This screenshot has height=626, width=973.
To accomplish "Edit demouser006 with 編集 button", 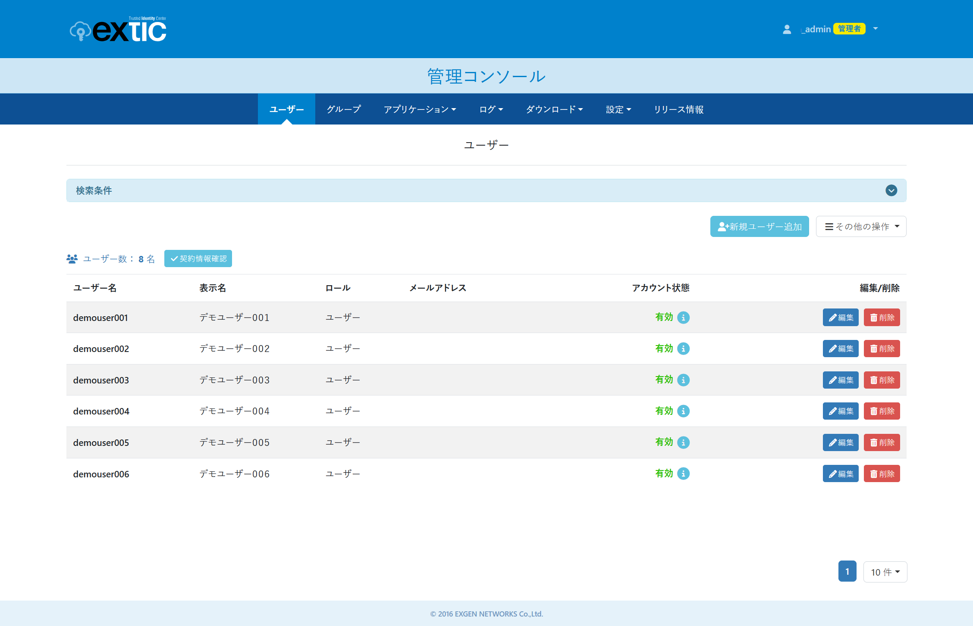I will 841,473.
